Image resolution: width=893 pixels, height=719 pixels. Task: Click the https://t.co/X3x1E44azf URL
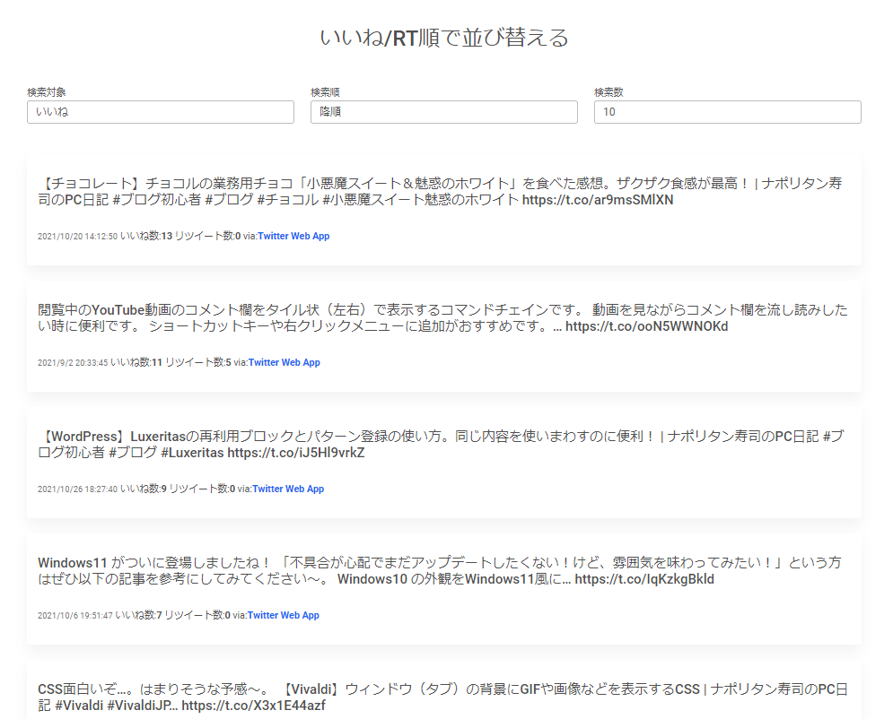[x=253, y=706]
